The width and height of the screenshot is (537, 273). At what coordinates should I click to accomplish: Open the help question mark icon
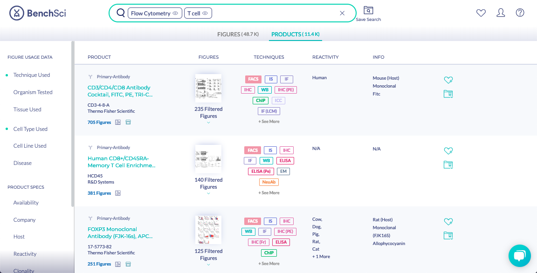[520, 13]
